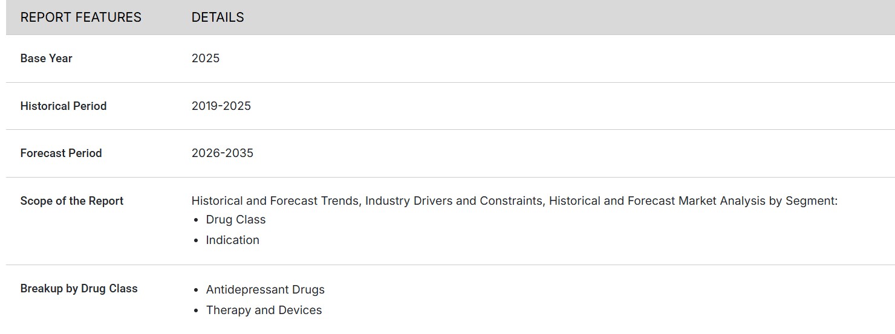Select the Base Year row label
895x334 pixels.
tap(46, 59)
